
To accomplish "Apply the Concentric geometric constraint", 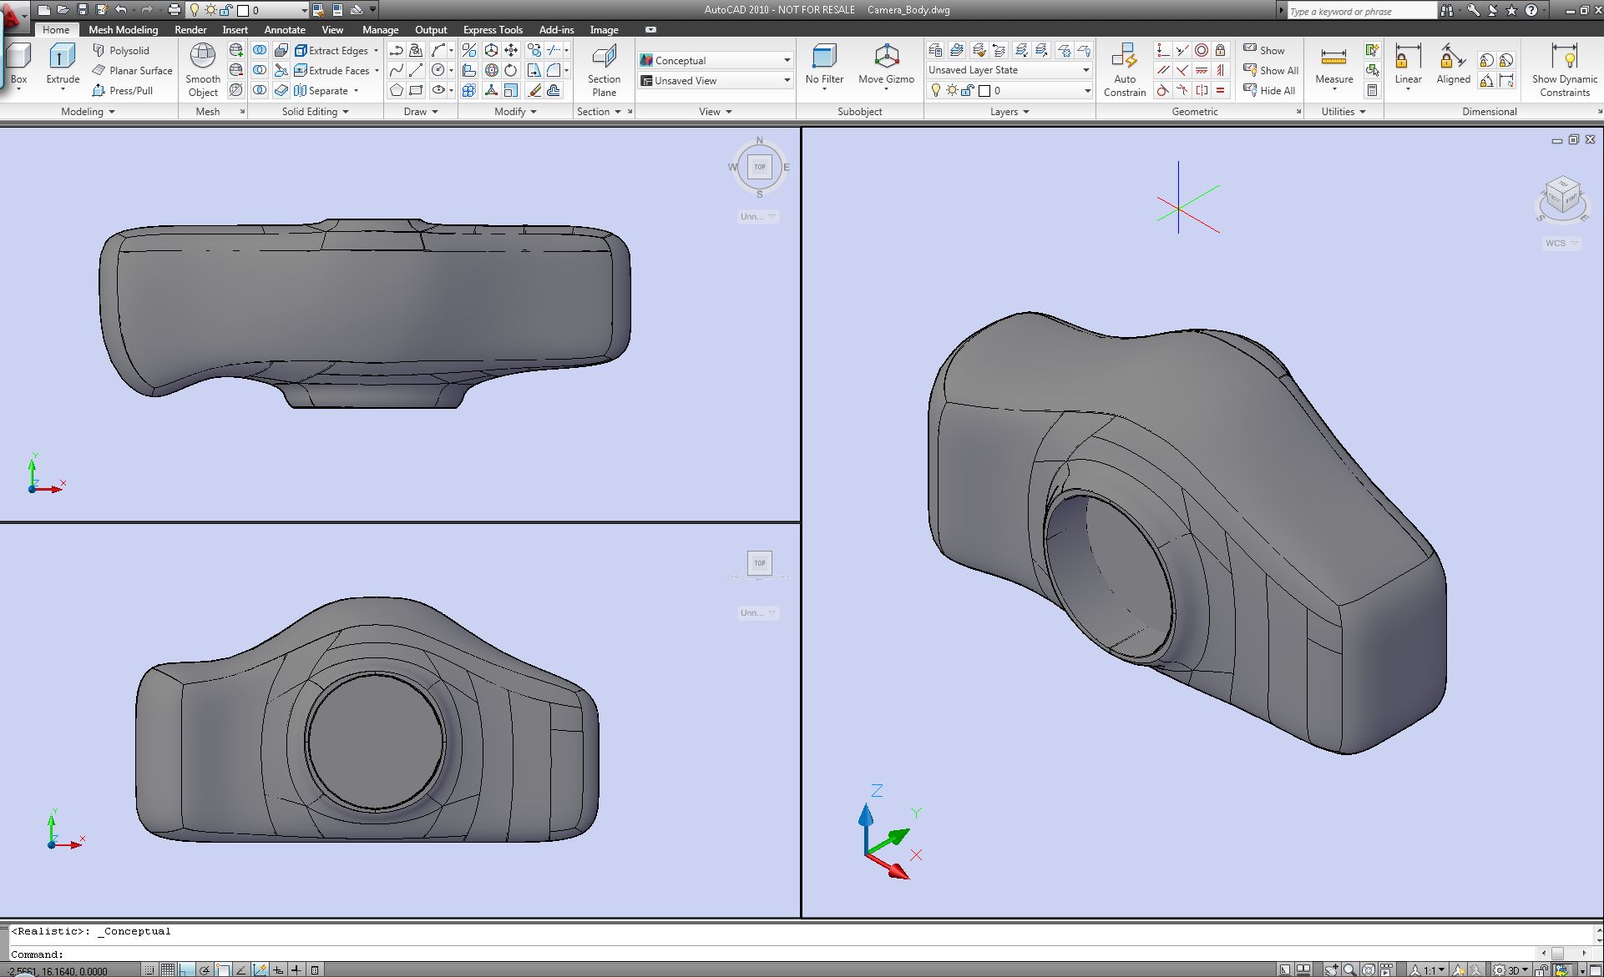I will click(x=1201, y=50).
